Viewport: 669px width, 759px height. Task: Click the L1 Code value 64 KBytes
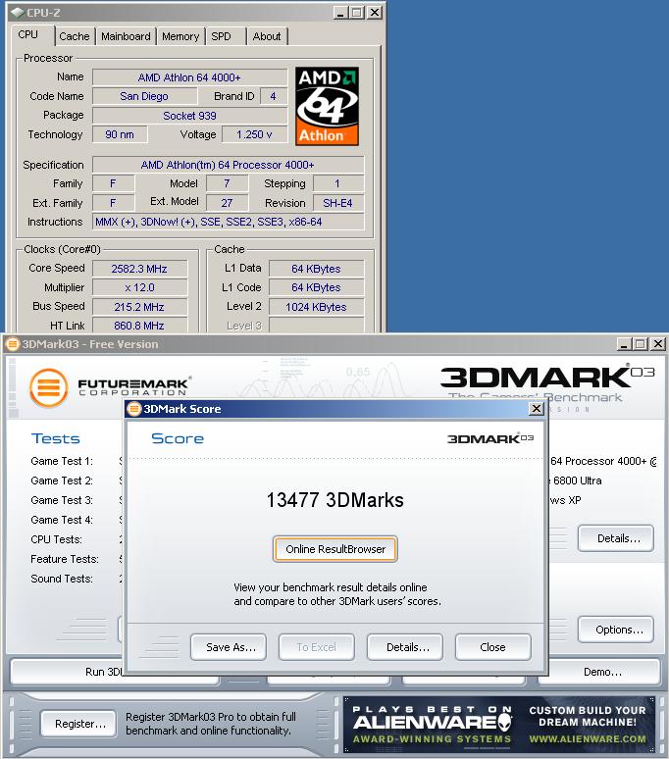tap(316, 287)
